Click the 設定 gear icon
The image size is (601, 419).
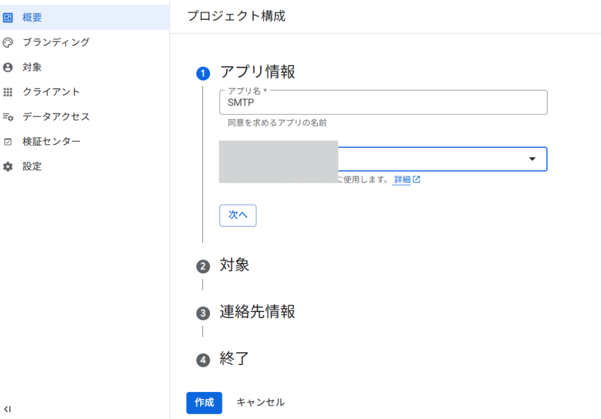point(8,167)
